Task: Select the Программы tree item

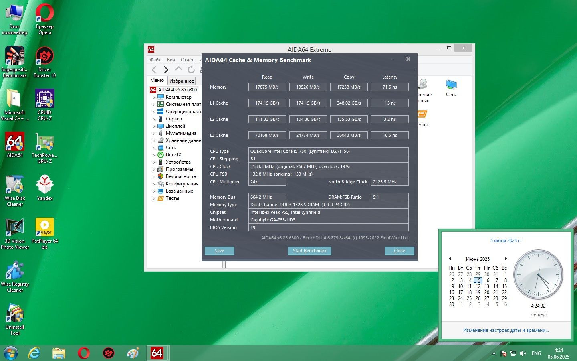Action: point(179,169)
